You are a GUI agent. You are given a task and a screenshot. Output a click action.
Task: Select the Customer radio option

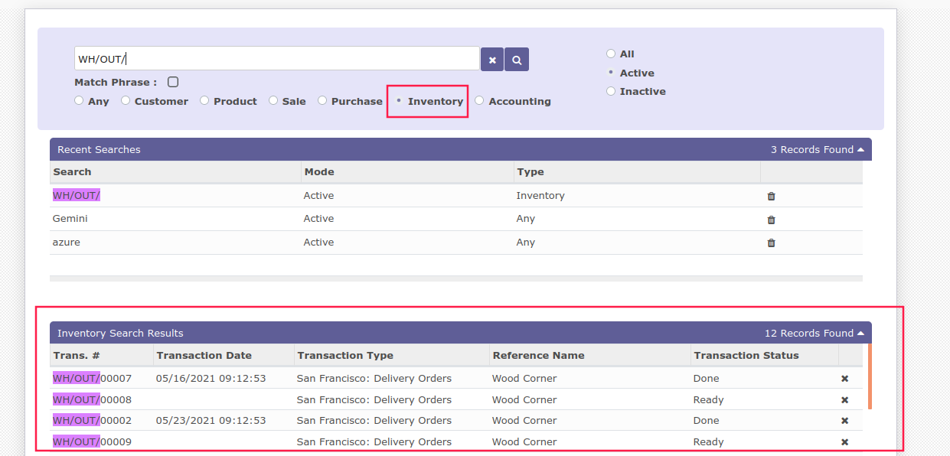pos(126,100)
